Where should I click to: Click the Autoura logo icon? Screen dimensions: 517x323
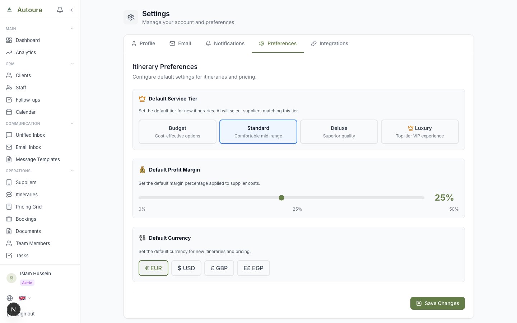(x=9, y=10)
